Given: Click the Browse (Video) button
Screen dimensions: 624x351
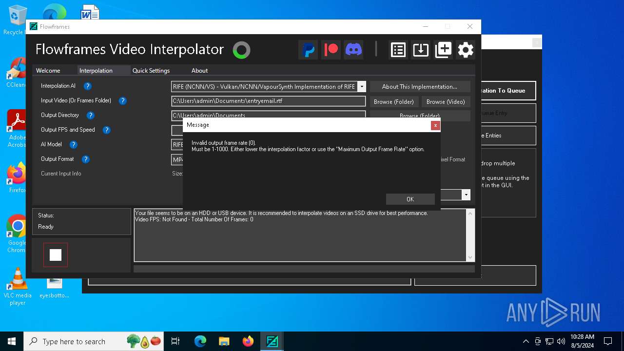Looking at the screenshot, I should [x=446, y=101].
